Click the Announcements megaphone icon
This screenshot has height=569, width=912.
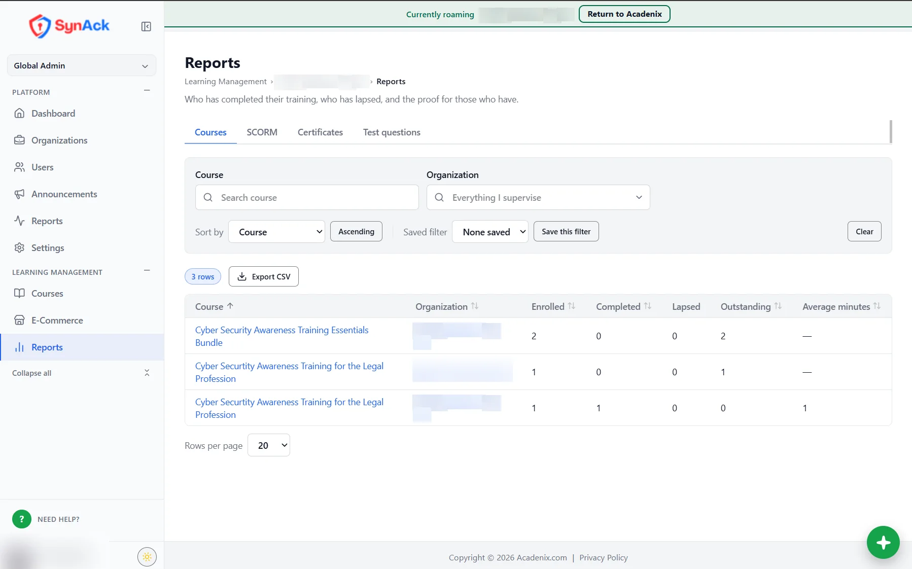coord(19,194)
